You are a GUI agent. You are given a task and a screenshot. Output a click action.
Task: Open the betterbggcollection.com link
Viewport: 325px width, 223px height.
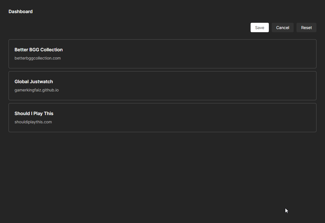click(x=37, y=58)
